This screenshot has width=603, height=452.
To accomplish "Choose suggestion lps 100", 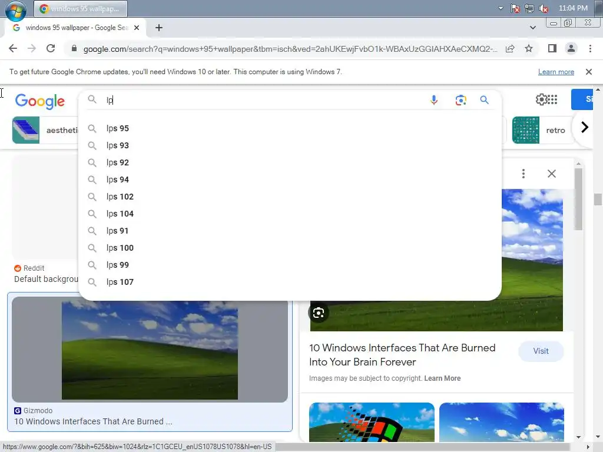I will click(290, 248).
